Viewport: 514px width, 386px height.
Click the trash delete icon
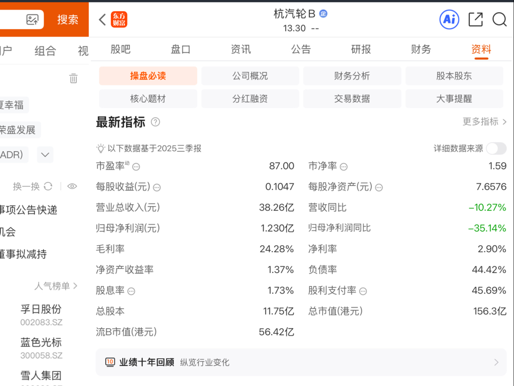click(73, 78)
